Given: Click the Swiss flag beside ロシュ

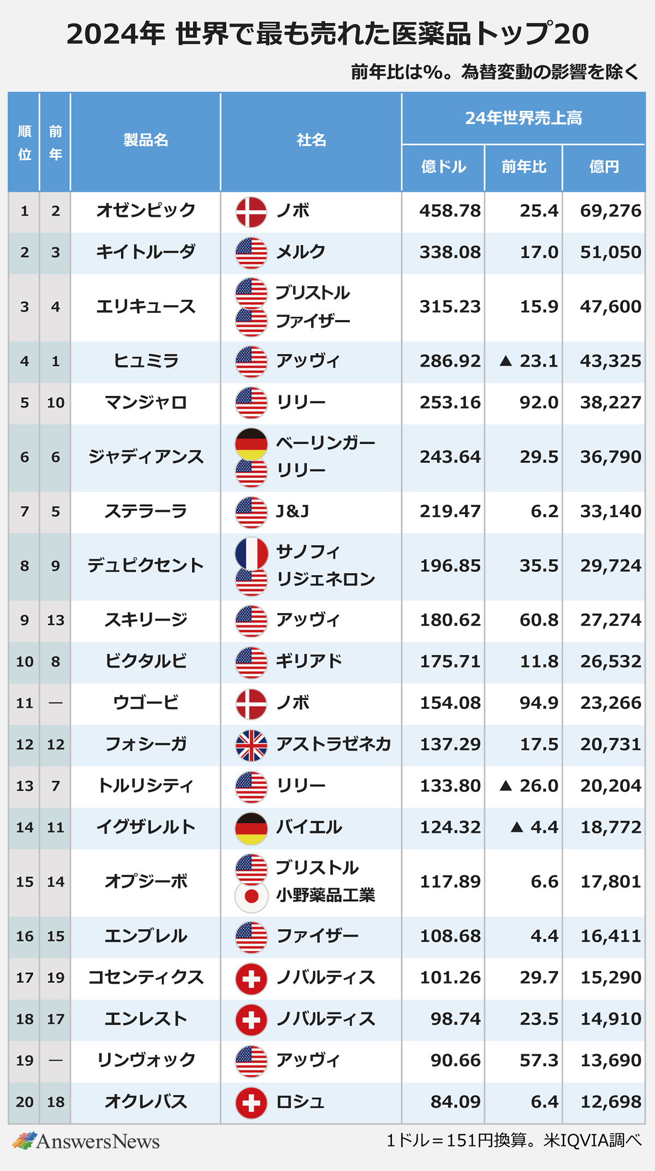Looking at the screenshot, I should (251, 1103).
